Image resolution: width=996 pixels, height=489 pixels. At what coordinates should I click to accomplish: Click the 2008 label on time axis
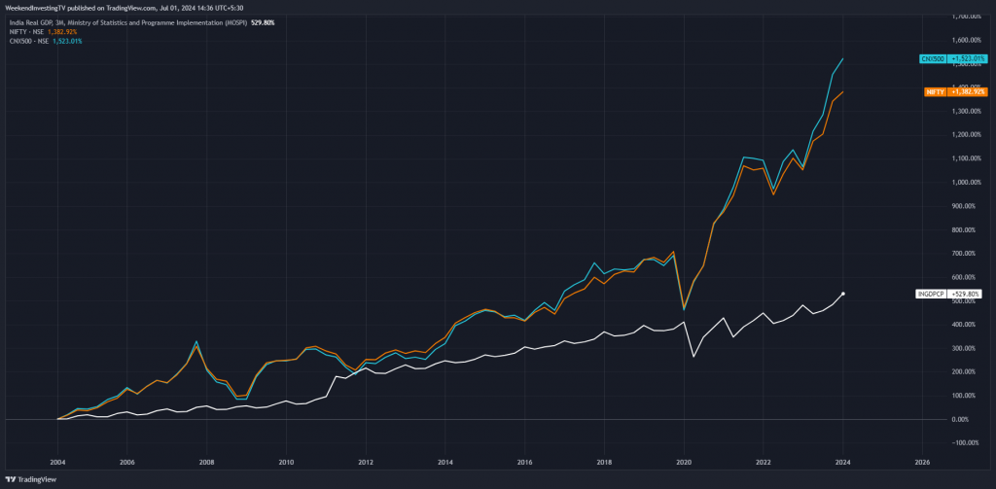click(x=208, y=461)
